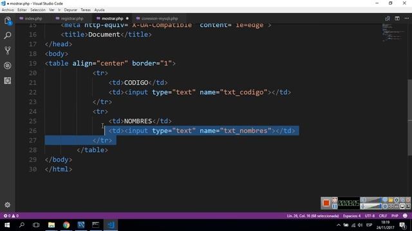Screen dimensions: 412x231
Task: Open the Ver menu
Action: point(51,10)
